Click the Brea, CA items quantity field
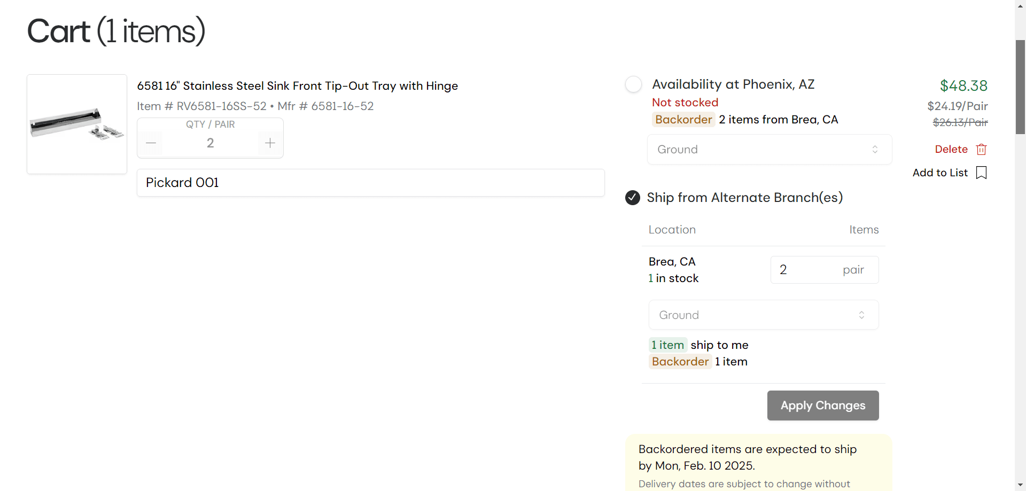The image size is (1026, 491). [x=825, y=270]
